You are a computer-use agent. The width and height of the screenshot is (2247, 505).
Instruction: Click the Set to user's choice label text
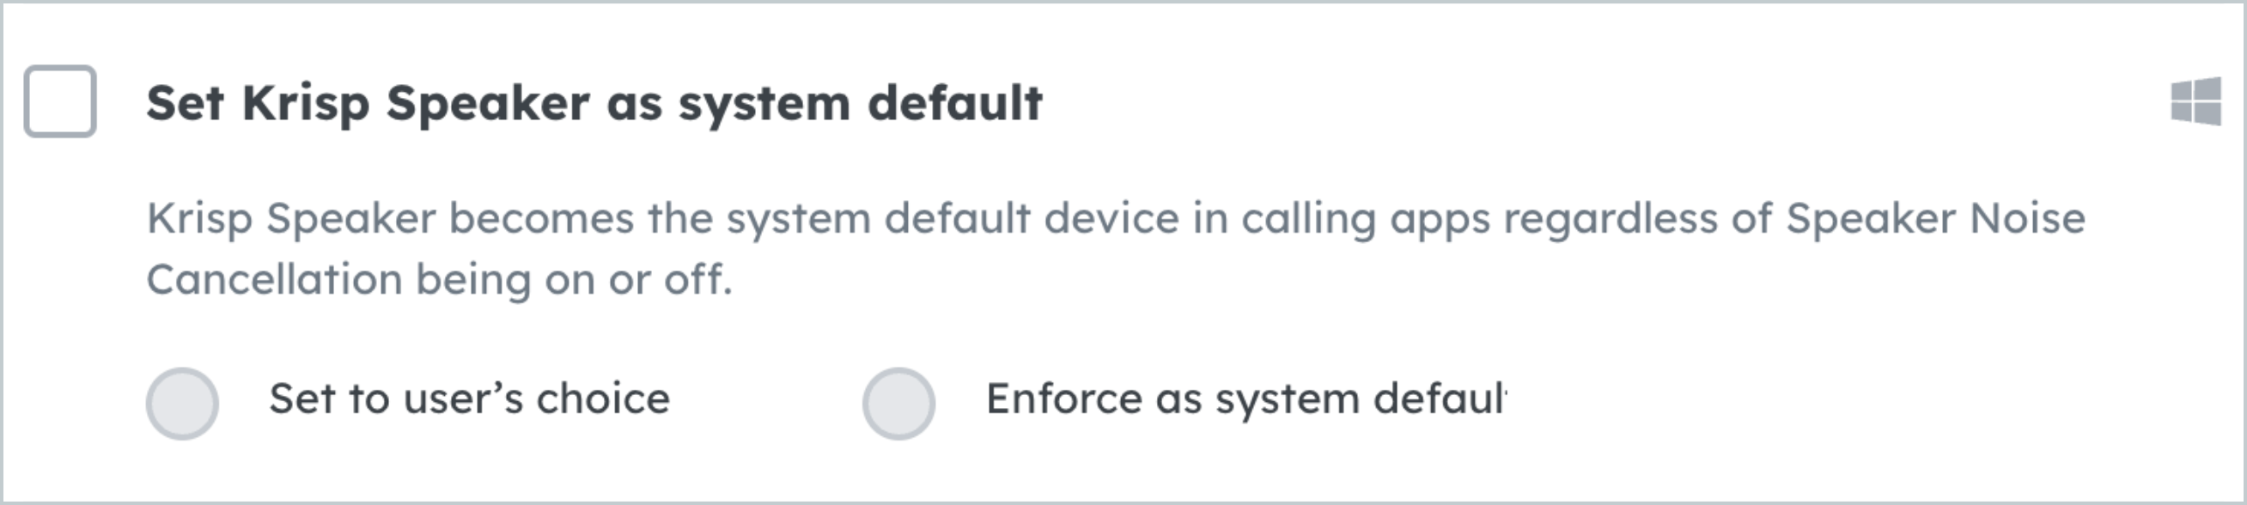pyautogui.click(x=469, y=399)
